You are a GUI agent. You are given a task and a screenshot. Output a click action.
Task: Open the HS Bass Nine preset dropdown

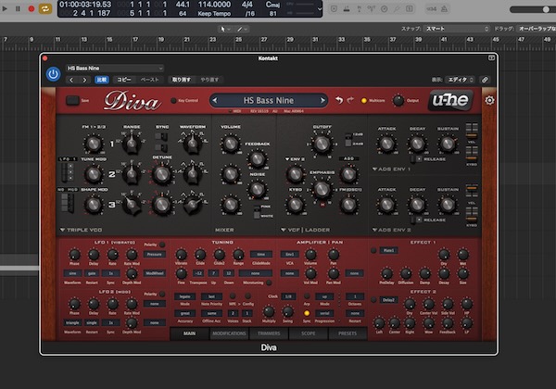point(115,68)
